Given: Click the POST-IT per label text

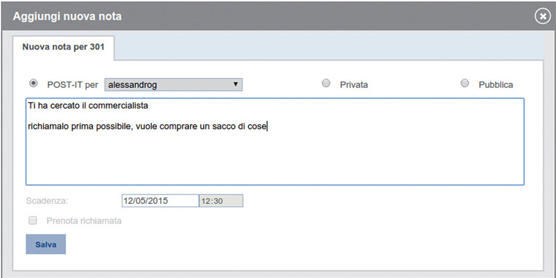Looking at the screenshot, I should 72,85.
